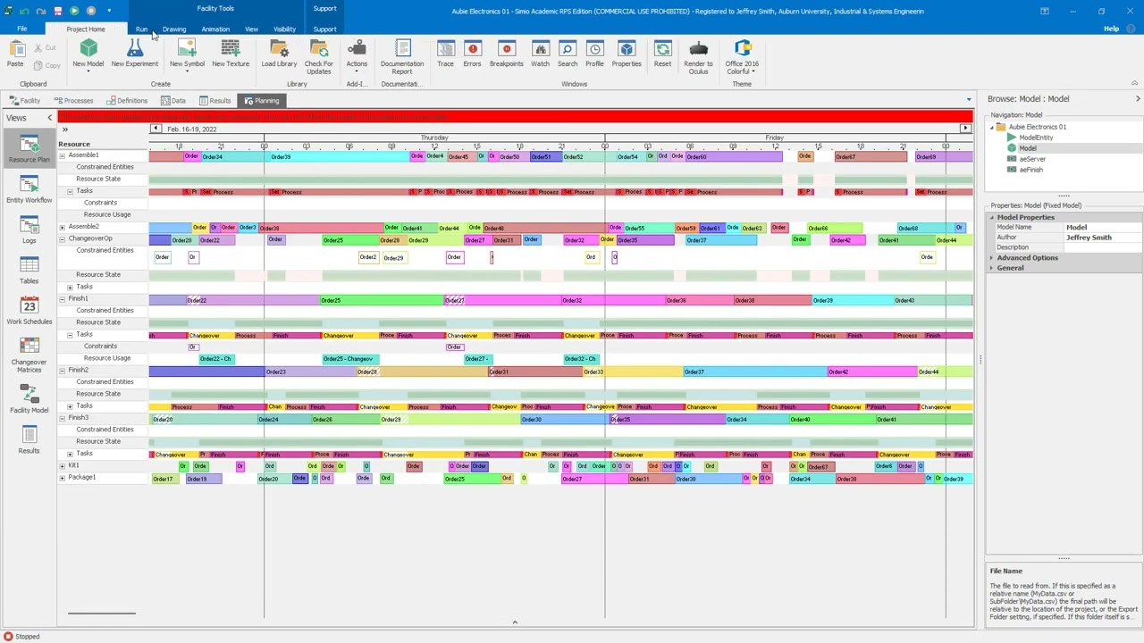This screenshot has width=1144, height=643.
Task: Switch to the Data view tab
Action: click(x=173, y=101)
